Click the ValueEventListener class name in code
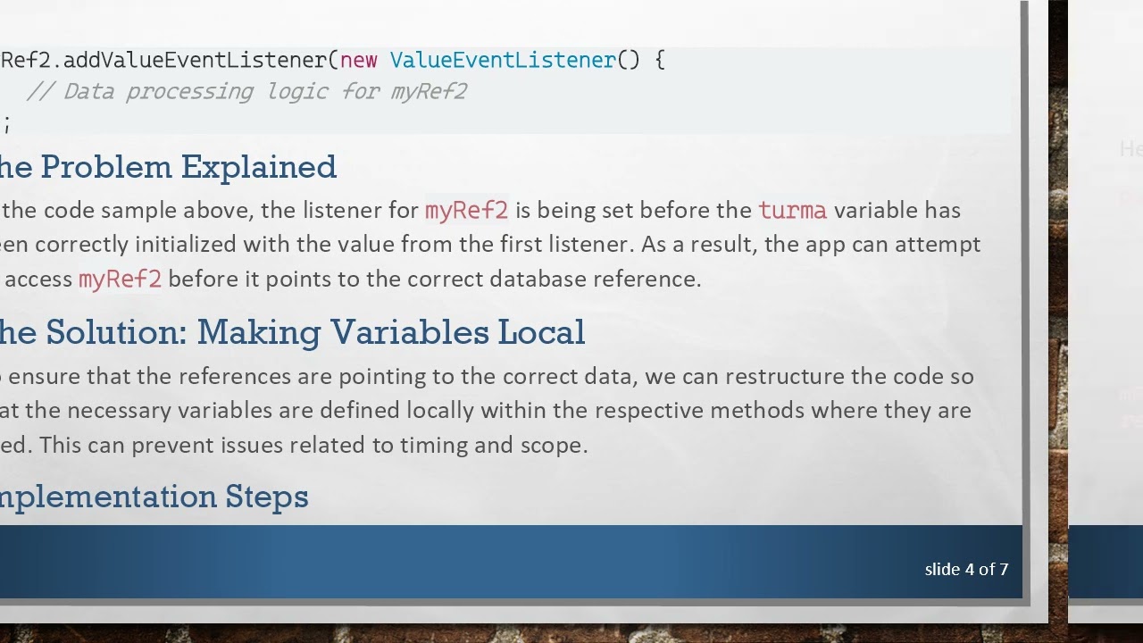The image size is (1143, 643). 503,60
